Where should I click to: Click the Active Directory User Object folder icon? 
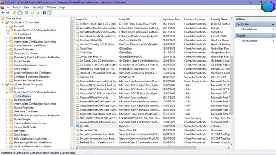[11, 46]
